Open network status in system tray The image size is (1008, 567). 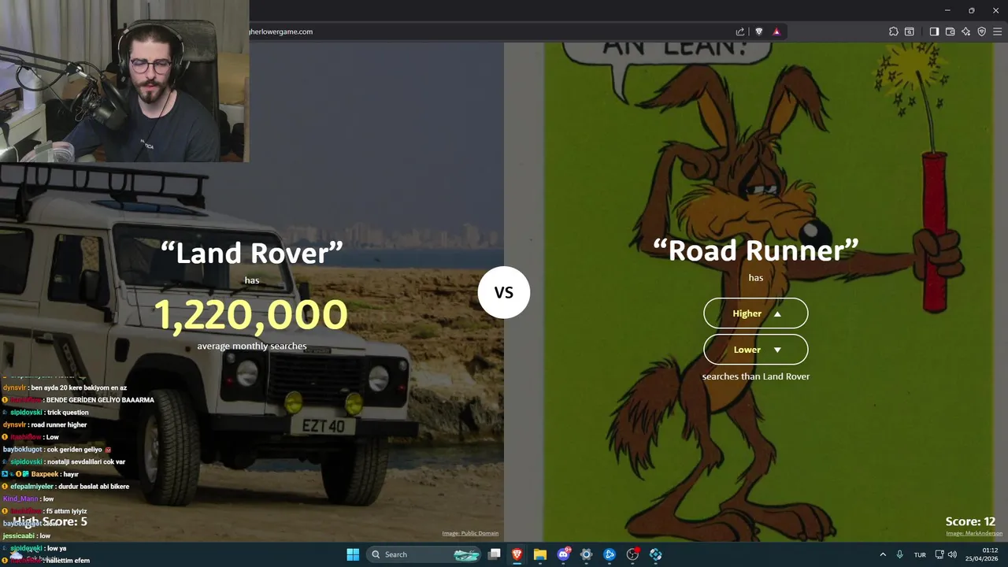(939, 554)
